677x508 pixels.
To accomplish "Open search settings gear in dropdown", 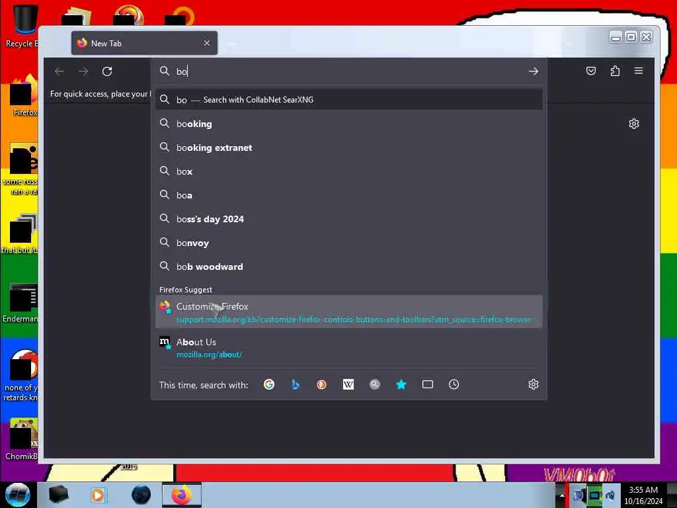I will tap(534, 384).
